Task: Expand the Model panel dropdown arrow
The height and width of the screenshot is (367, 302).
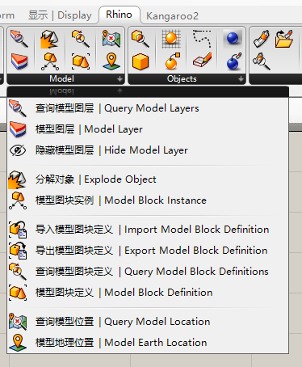Action: (x=120, y=79)
